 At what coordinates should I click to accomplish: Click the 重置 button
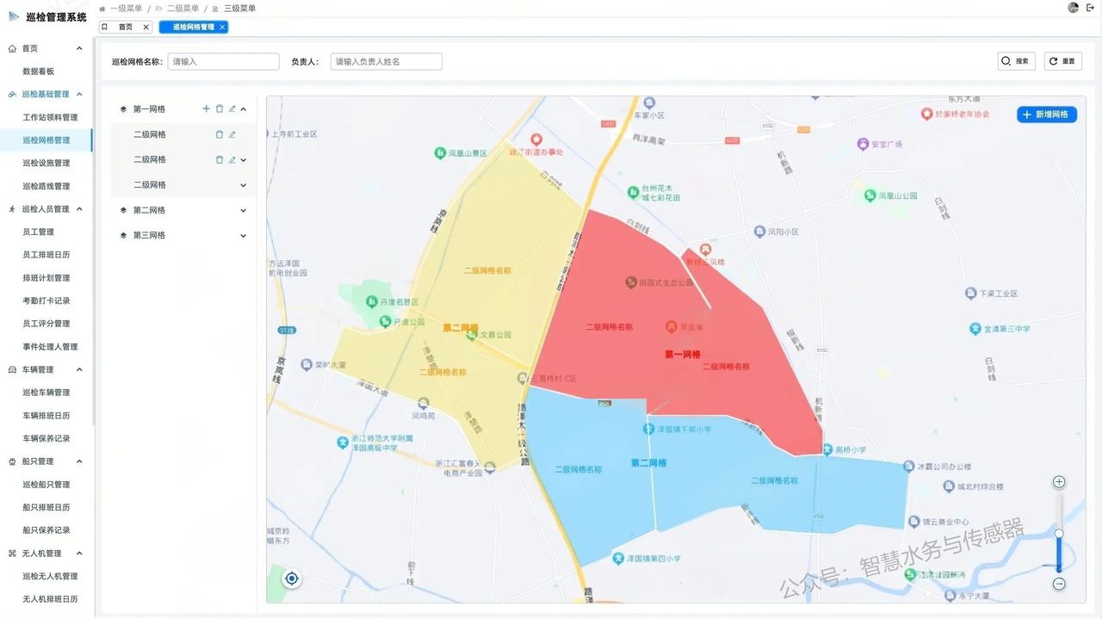coord(1063,61)
